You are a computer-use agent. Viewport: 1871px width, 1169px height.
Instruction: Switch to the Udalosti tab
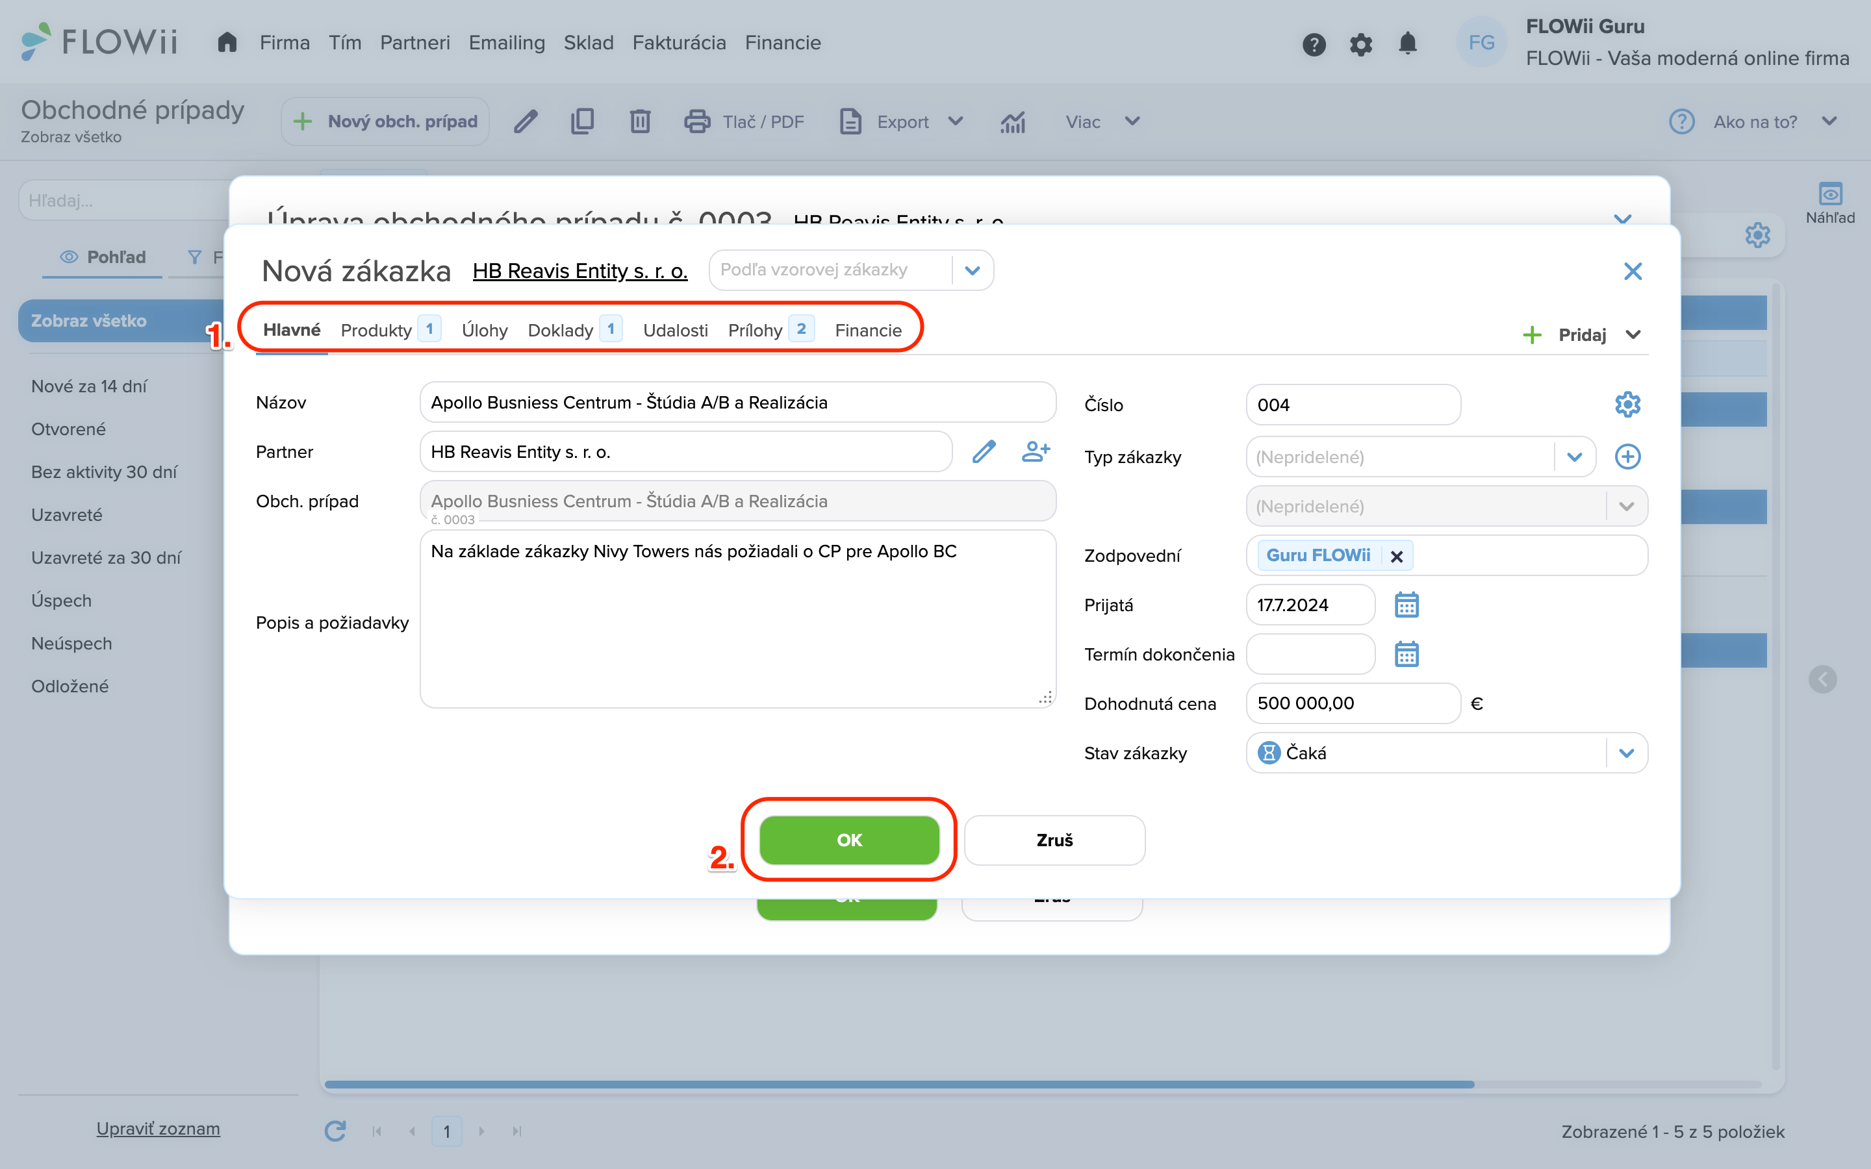tap(675, 330)
